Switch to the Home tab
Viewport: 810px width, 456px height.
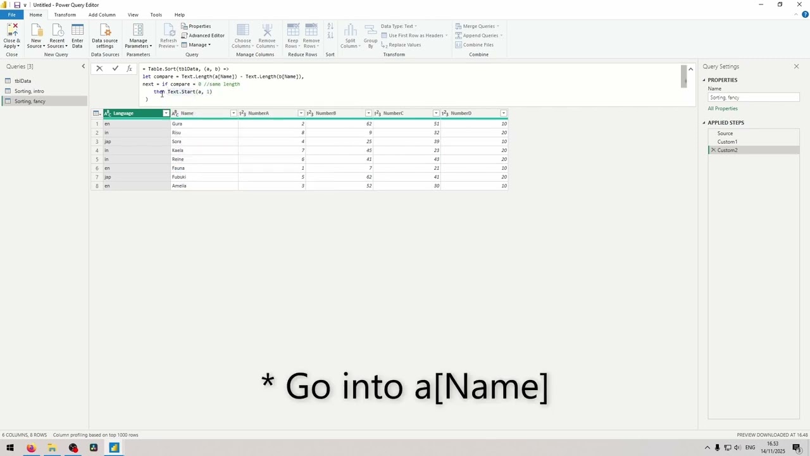35,15
